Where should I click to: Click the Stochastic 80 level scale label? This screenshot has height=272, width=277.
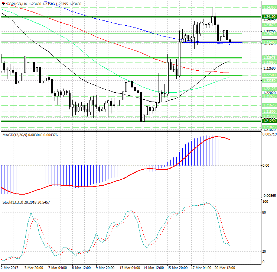tap(265, 212)
